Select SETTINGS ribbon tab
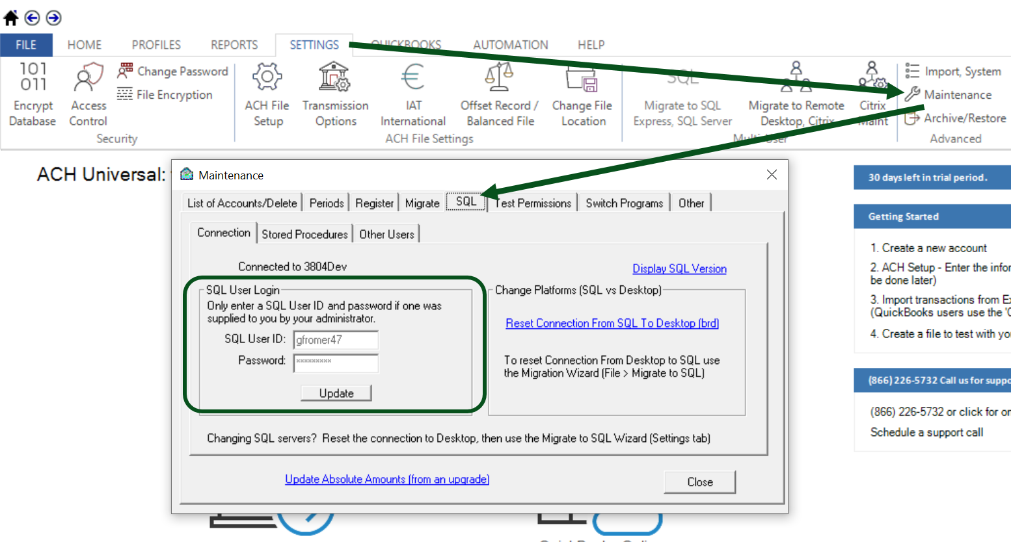The height and width of the screenshot is (542, 1011). [314, 45]
